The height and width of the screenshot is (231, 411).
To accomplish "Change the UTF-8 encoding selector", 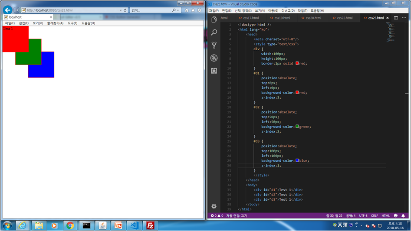I will point(363,215).
